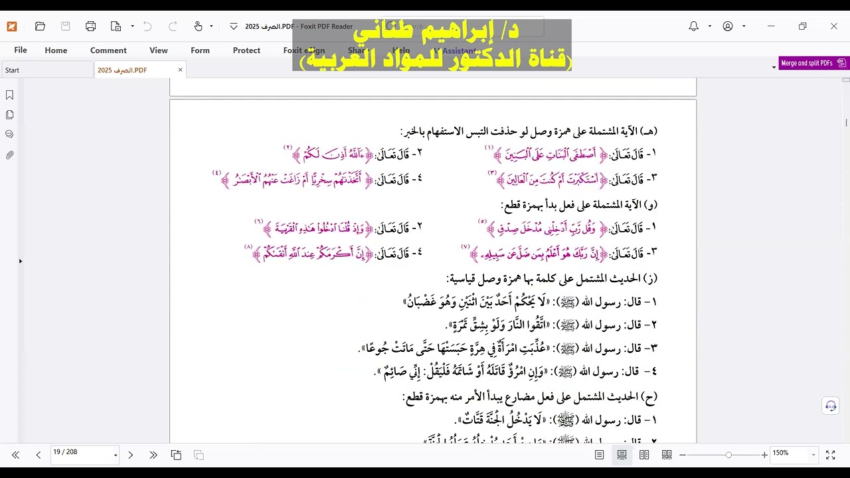Click the vertical scrollbar thumb

(x=846, y=122)
